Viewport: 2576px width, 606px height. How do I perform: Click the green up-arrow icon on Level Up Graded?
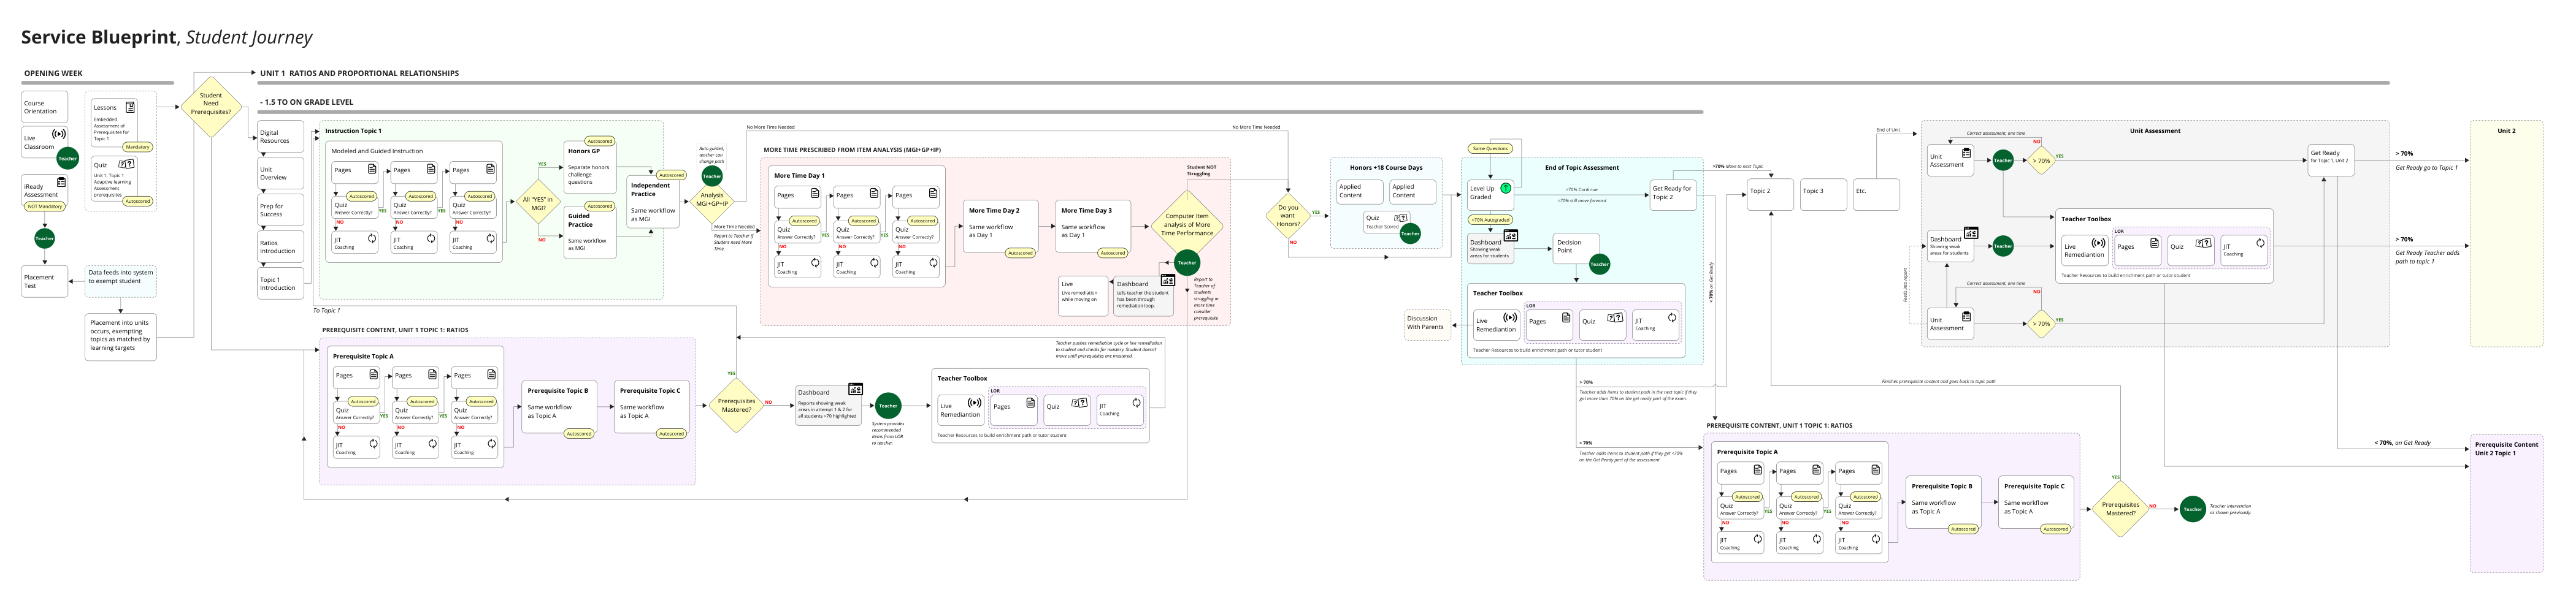point(1506,187)
